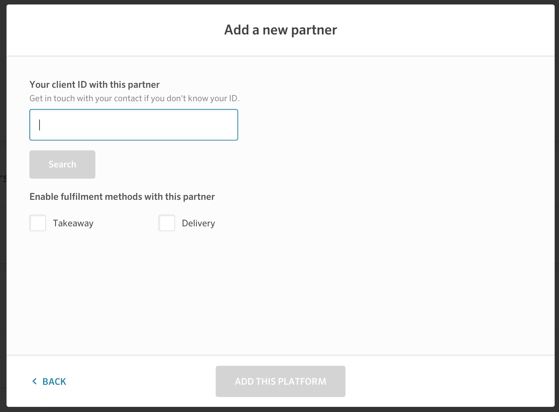The width and height of the screenshot is (559, 412).
Task: Click the white header bar beside the title
Action: click(446, 30)
